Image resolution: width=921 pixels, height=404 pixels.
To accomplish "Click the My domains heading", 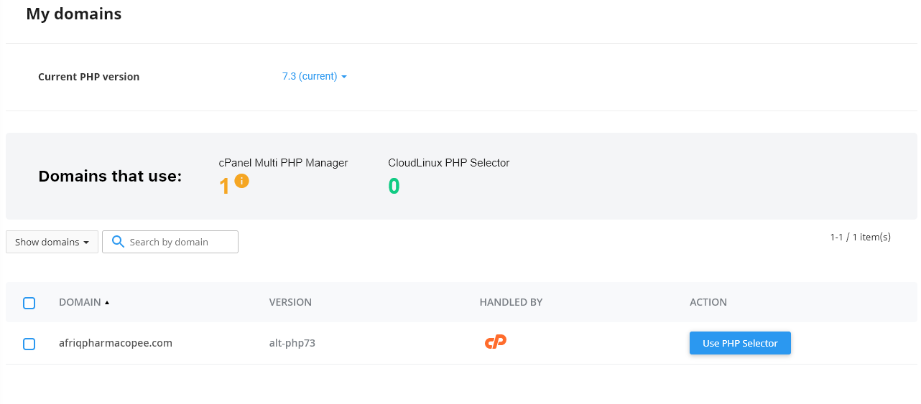I will pyautogui.click(x=74, y=14).
